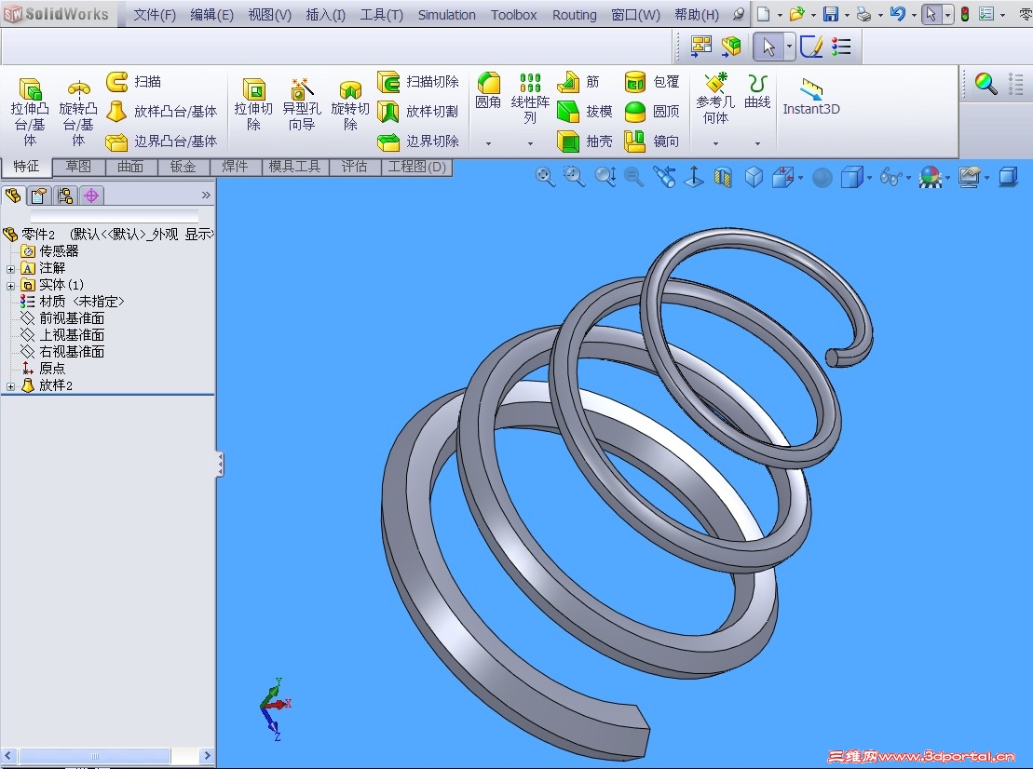Click the Curves (曲线) tool
Image resolution: width=1033 pixels, height=769 pixels.
coord(757,91)
